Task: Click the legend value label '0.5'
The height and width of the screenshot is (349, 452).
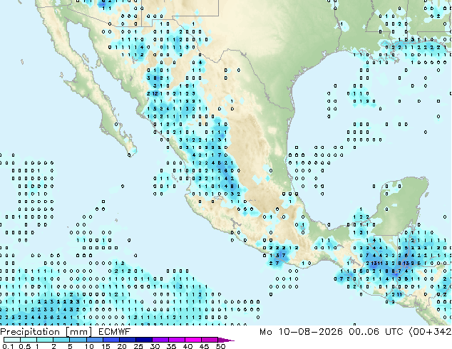Action: coord(25,346)
